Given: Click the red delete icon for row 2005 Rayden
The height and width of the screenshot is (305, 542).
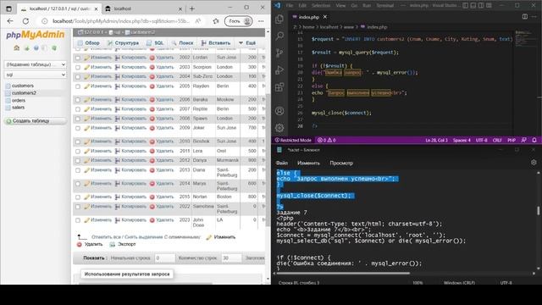Looking at the screenshot, I should pyautogui.click(x=152, y=86).
